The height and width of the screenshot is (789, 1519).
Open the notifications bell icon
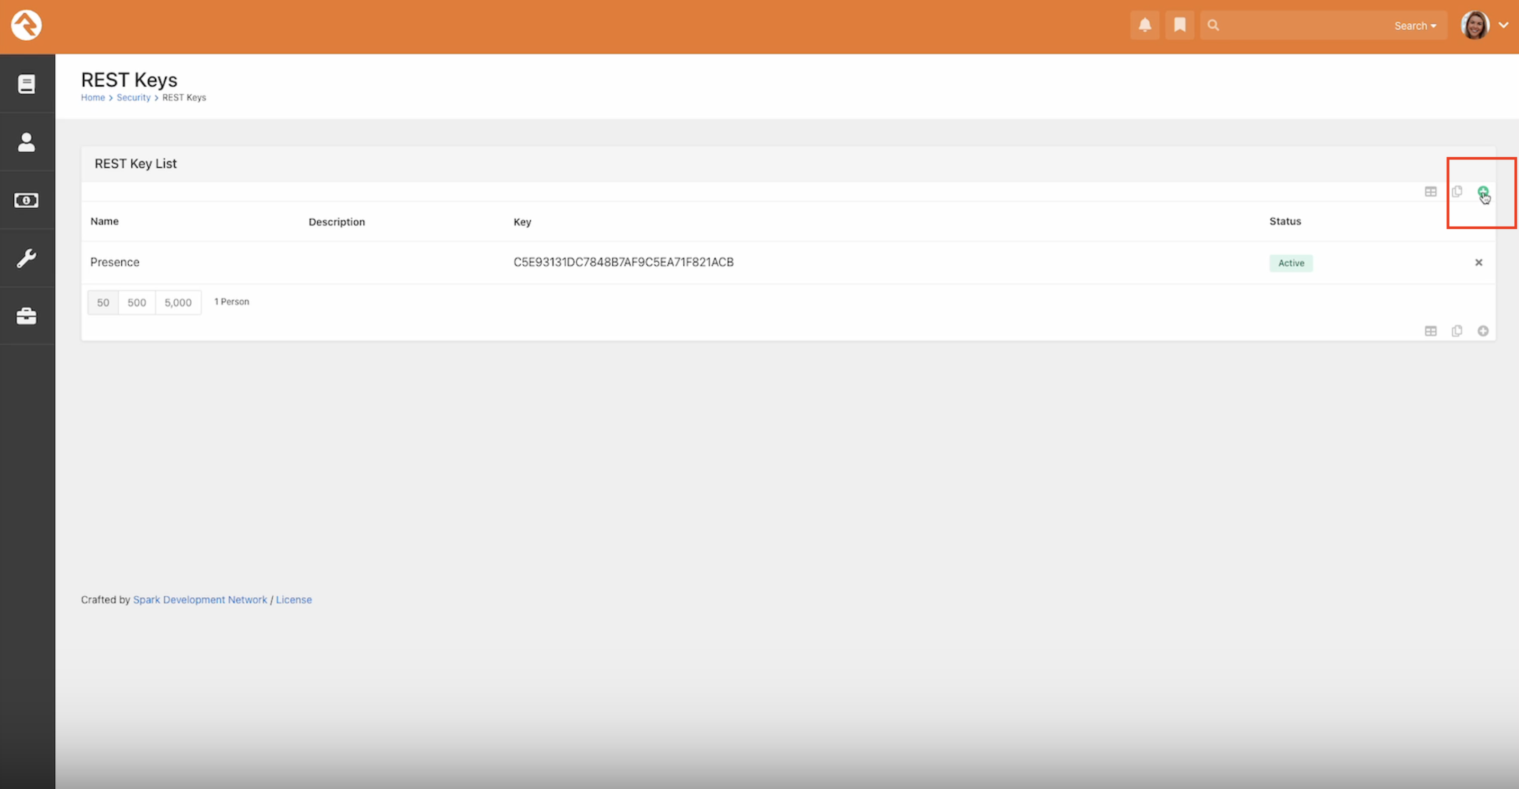tap(1145, 25)
